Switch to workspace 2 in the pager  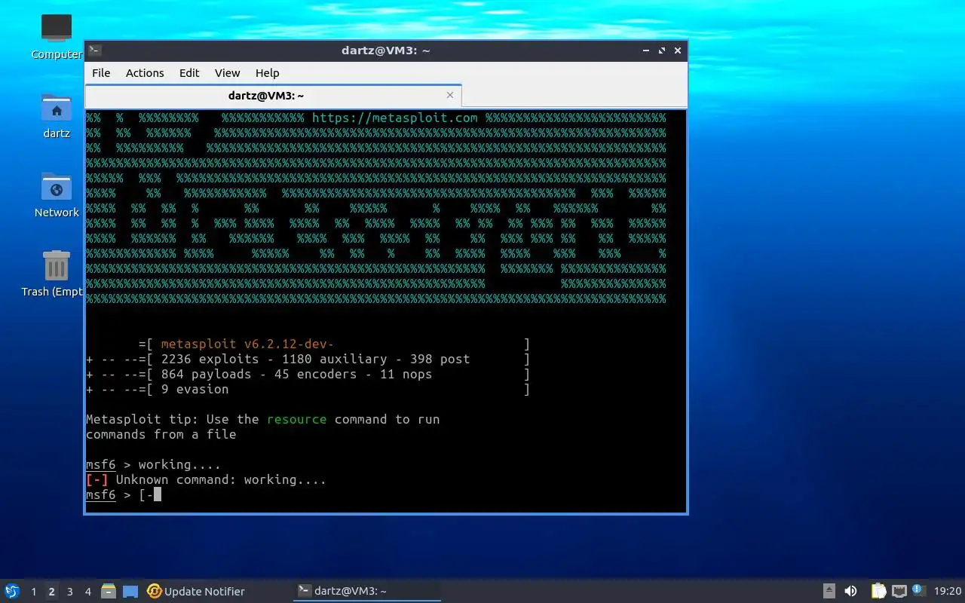(x=52, y=592)
